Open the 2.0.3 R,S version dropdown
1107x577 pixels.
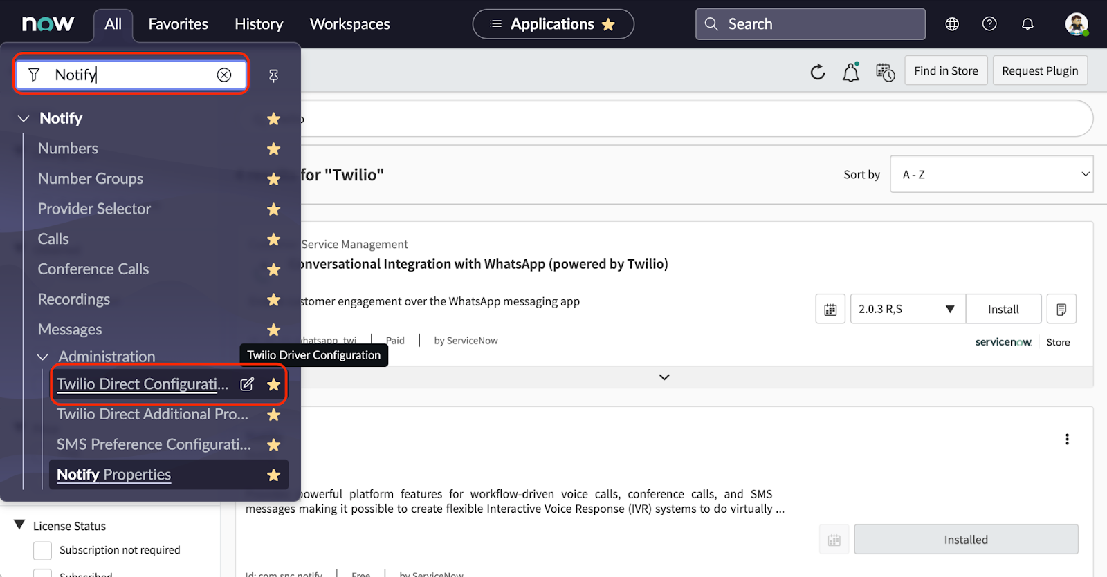[x=908, y=309]
